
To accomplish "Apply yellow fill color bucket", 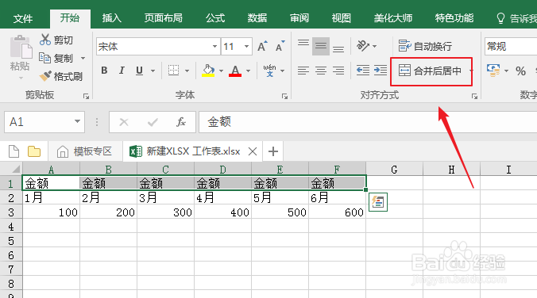I will (x=208, y=71).
